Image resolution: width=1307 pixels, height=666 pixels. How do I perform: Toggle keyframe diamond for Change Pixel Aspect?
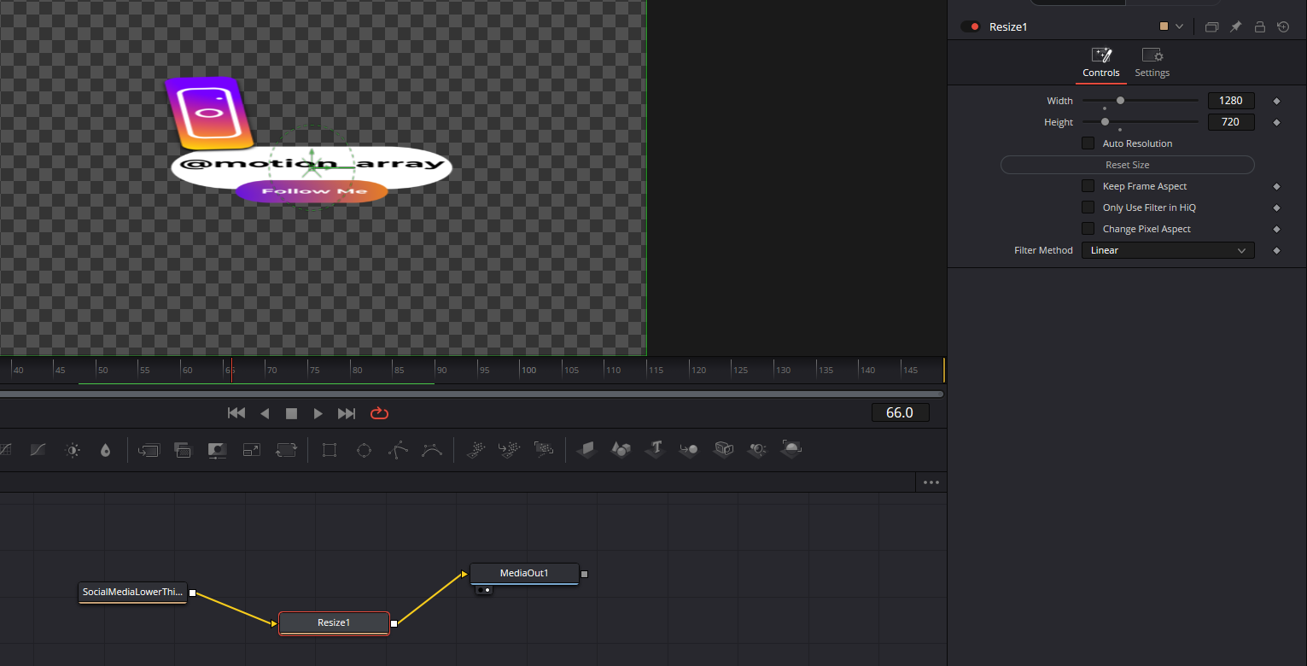[1277, 229]
